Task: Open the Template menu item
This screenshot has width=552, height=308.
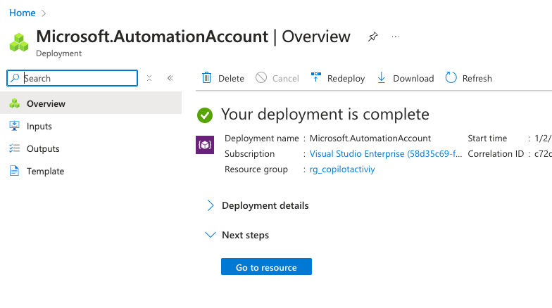Action: [x=45, y=171]
